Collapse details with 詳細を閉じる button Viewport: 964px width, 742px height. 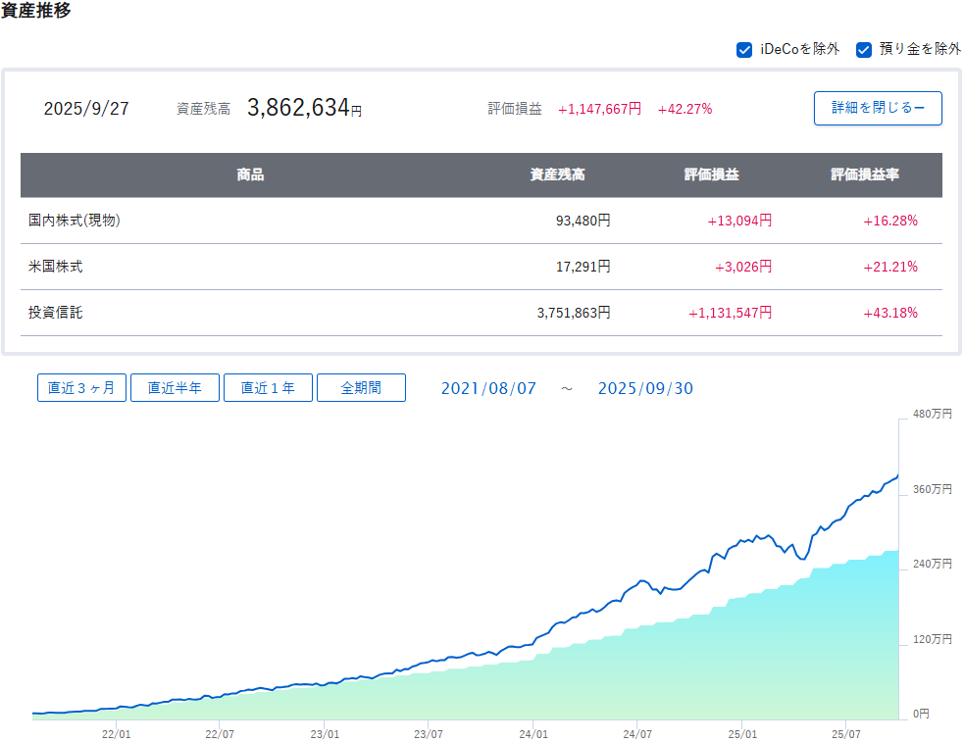click(878, 108)
